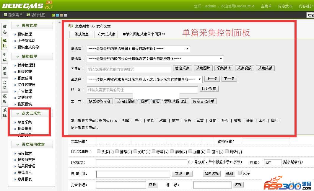Select the blue skin color swatch
Image resolution: width=314 pixels, height=191 pixels.
(x=57, y=15)
